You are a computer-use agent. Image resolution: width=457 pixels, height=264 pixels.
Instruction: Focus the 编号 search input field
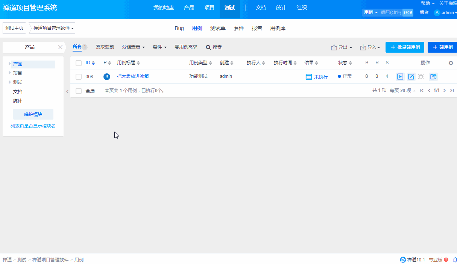point(391,12)
